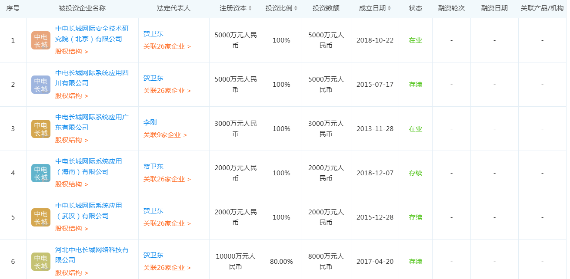Open 贺卫东's profile in row 1
This screenshot has height=279, width=570.
point(153,34)
